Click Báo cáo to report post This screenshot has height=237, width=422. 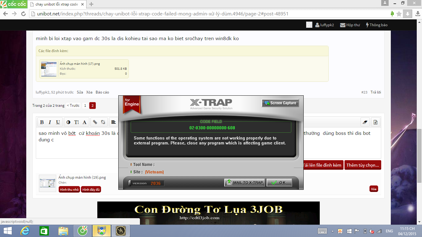pos(102,92)
